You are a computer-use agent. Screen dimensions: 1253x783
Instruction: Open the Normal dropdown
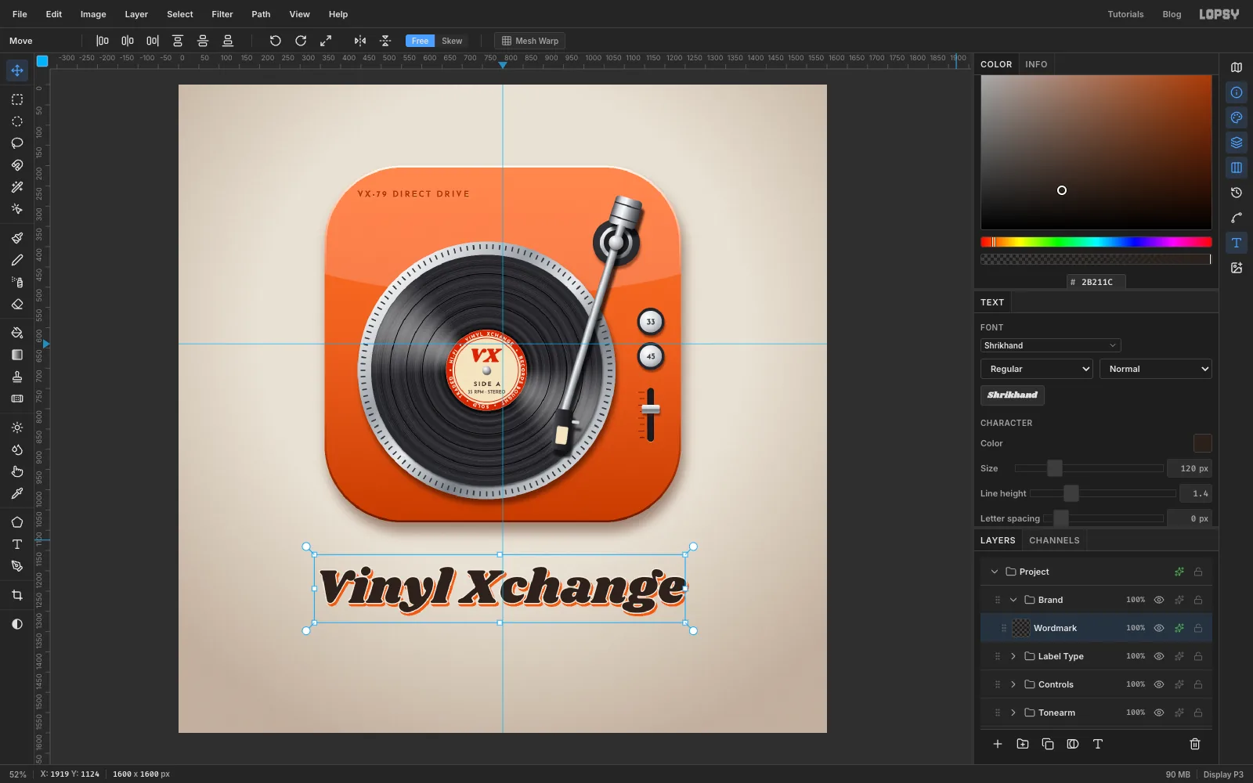pos(1156,369)
